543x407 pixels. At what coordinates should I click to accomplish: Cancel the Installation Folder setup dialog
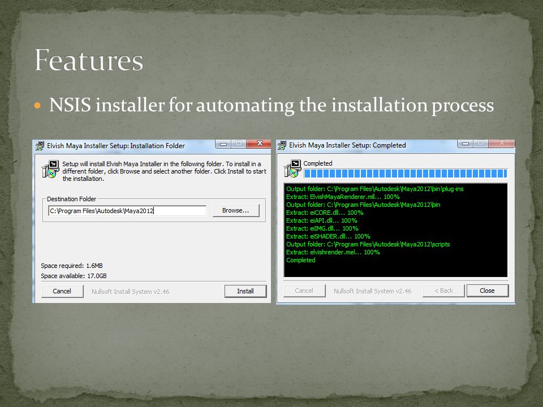62,291
